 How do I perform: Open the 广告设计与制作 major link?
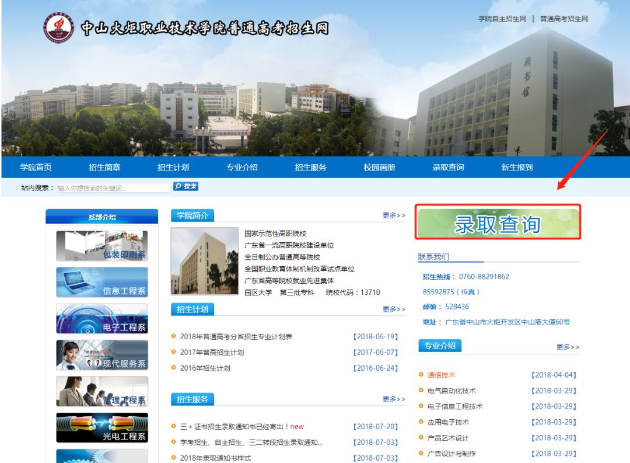(452, 453)
